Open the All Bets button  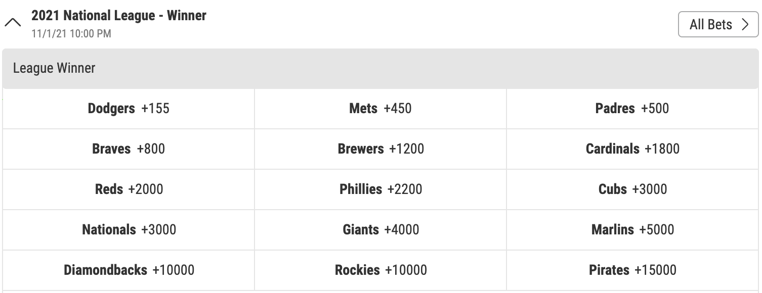[718, 24]
